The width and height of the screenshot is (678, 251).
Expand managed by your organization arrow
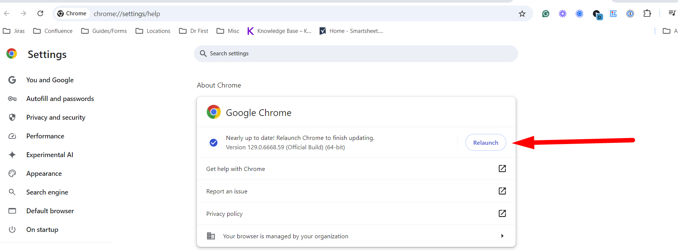[502, 236]
